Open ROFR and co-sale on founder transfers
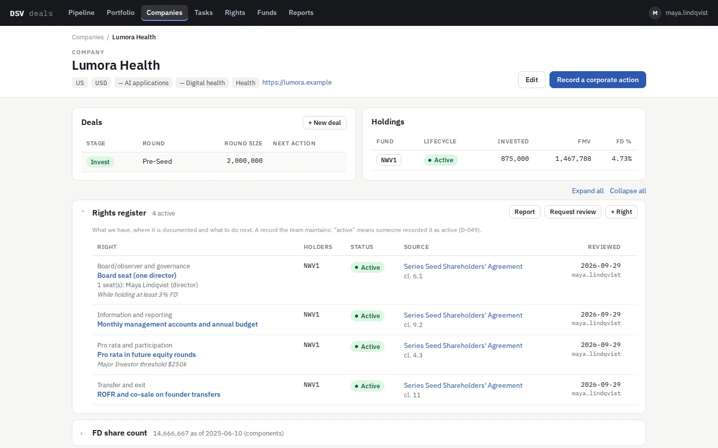 coord(159,395)
